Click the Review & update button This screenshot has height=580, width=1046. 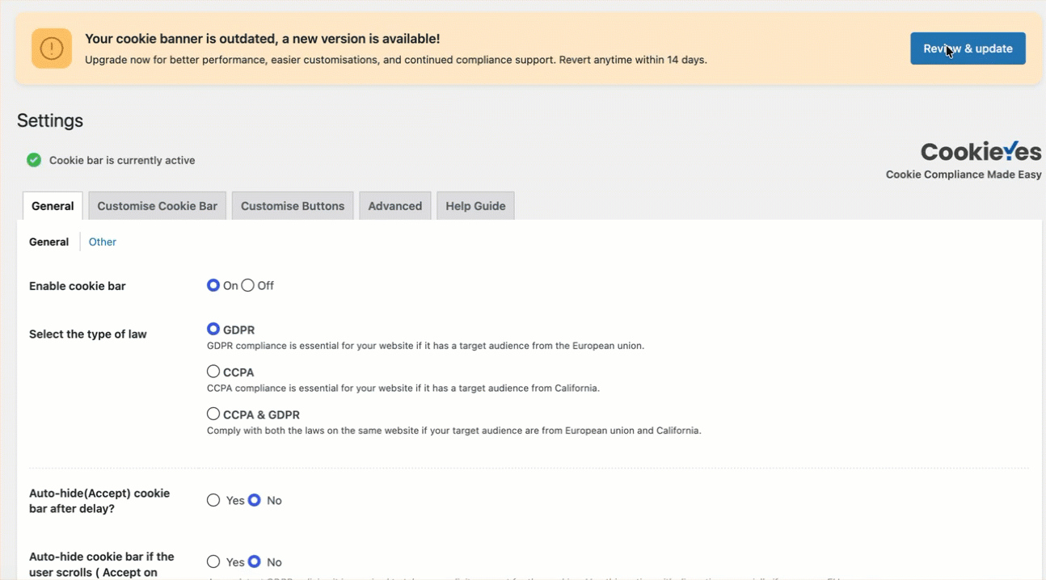968,48
